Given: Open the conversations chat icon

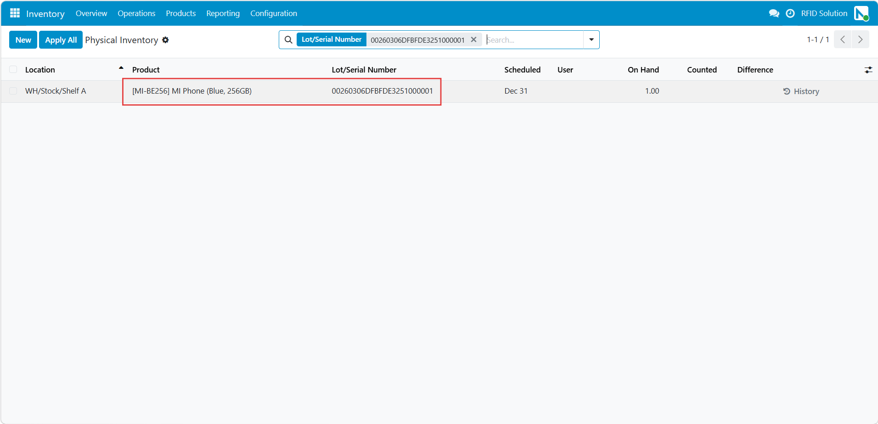Looking at the screenshot, I should click(x=774, y=13).
